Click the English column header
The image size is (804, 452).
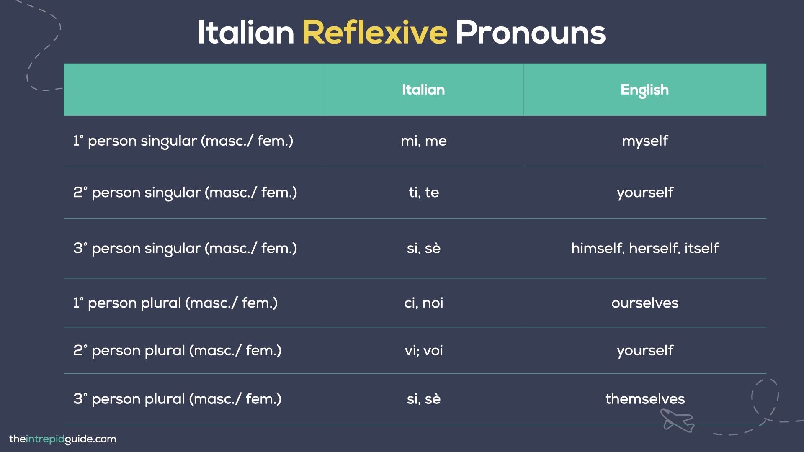[x=644, y=90]
